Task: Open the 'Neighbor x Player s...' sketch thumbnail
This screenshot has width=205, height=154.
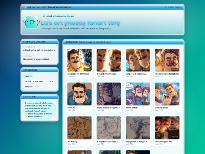Action: click(138, 128)
